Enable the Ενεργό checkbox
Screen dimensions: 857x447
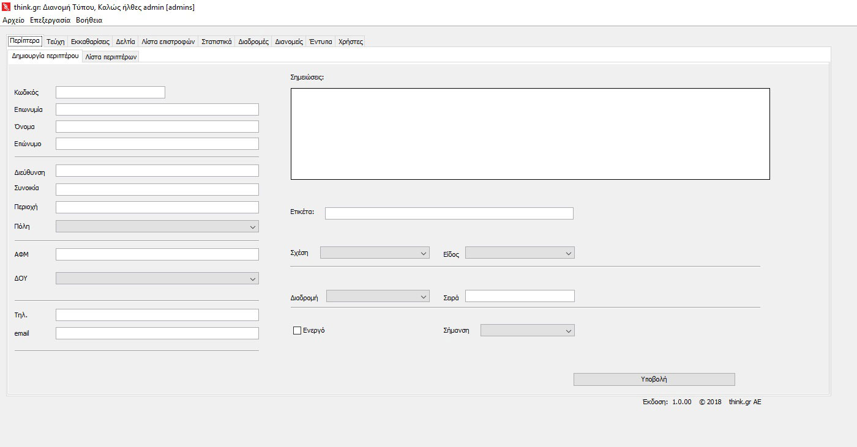[298, 331]
